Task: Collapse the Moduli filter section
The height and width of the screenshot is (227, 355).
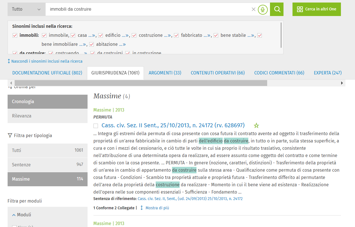Action: point(14,215)
